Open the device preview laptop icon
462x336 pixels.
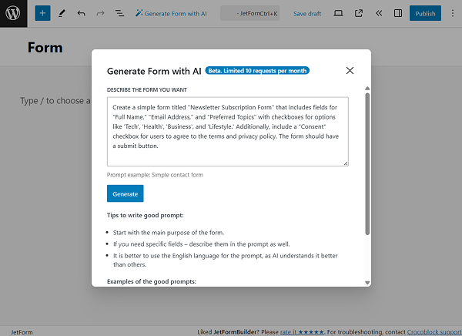pyautogui.click(x=338, y=13)
